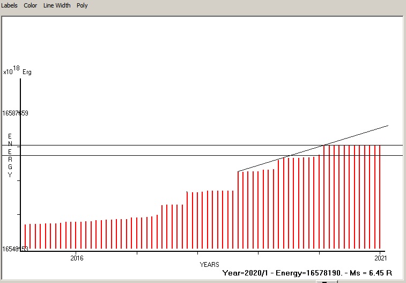Click the 2021 year tick label
The height and width of the screenshot is (283, 406).
click(x=380, y=257)
